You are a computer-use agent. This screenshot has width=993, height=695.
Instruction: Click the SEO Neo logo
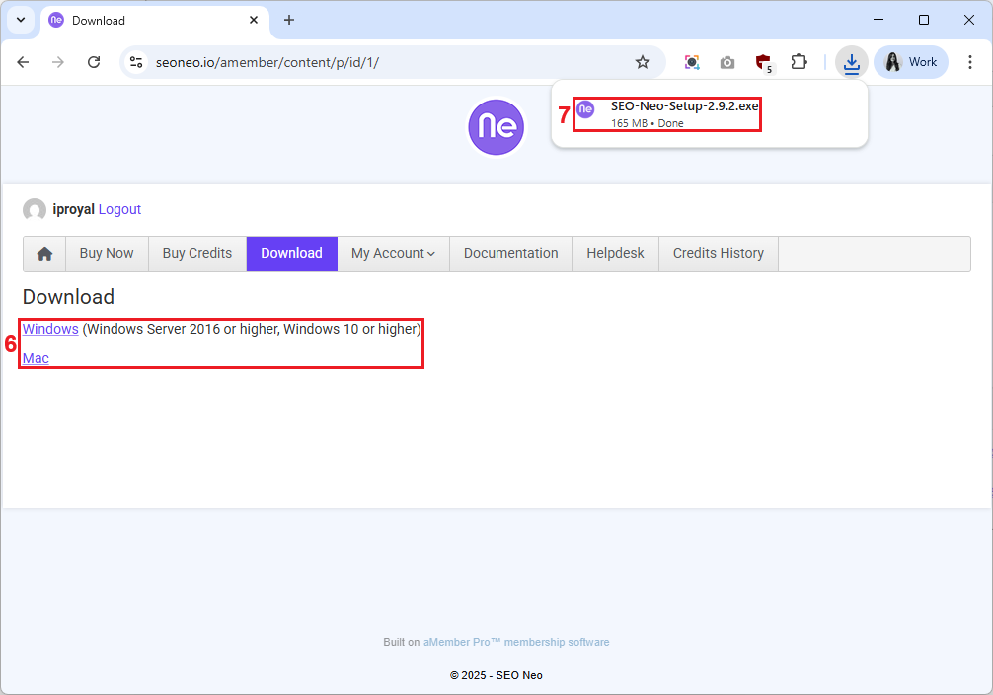coord(496,126)
